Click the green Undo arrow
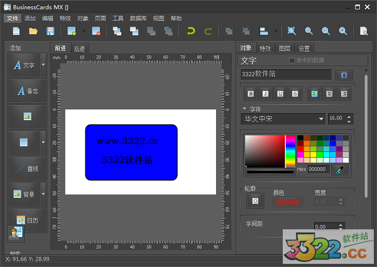The height and width of the screenshot is (267, 377). pyautogui.click(x=191, y=31)
